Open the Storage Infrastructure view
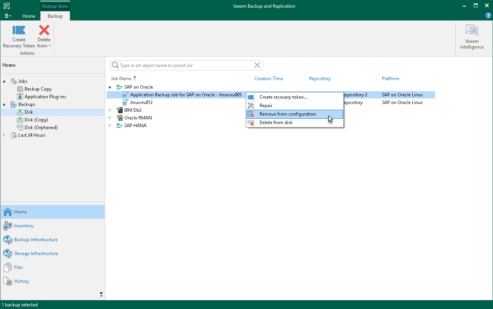The image size is (493, 309). pos(52,254)
